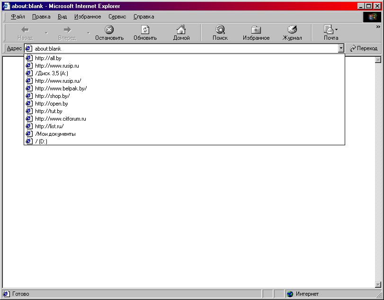This screenshot has width=384, height=300.
Task: Expand the Вперед history dropdown arrow
Action: (x=89, y=33)
